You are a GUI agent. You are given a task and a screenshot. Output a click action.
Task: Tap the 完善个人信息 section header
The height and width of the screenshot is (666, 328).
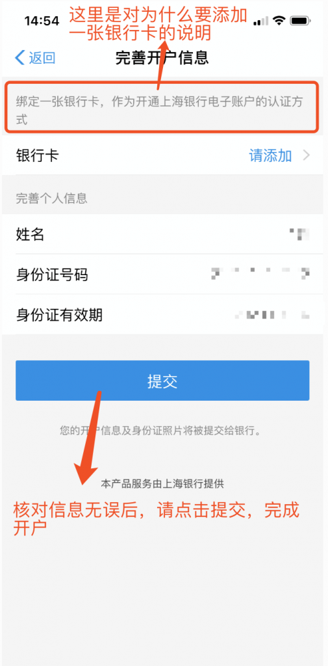pyautogui.click(x=52, y=198)
